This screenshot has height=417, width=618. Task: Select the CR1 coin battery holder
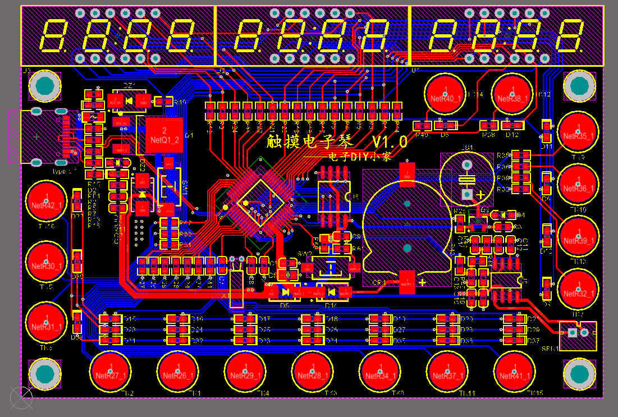point(407,227)
